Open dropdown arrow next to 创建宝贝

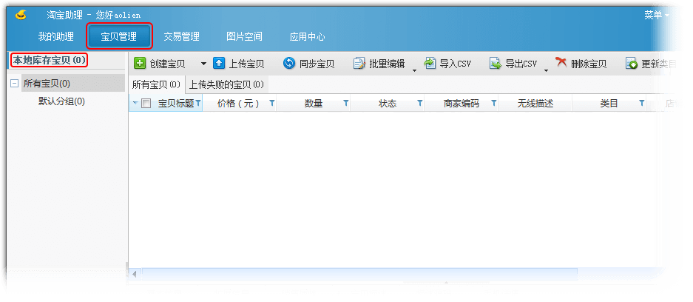(203, 64)
